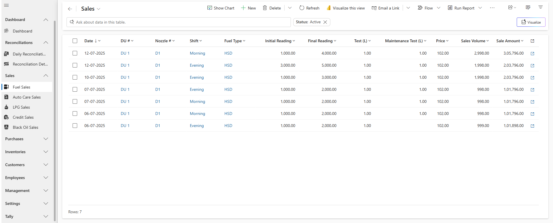Click the Ask about data input field
Image resolution: width=553 pixels, height=223 pixels.
coord(179,22)
